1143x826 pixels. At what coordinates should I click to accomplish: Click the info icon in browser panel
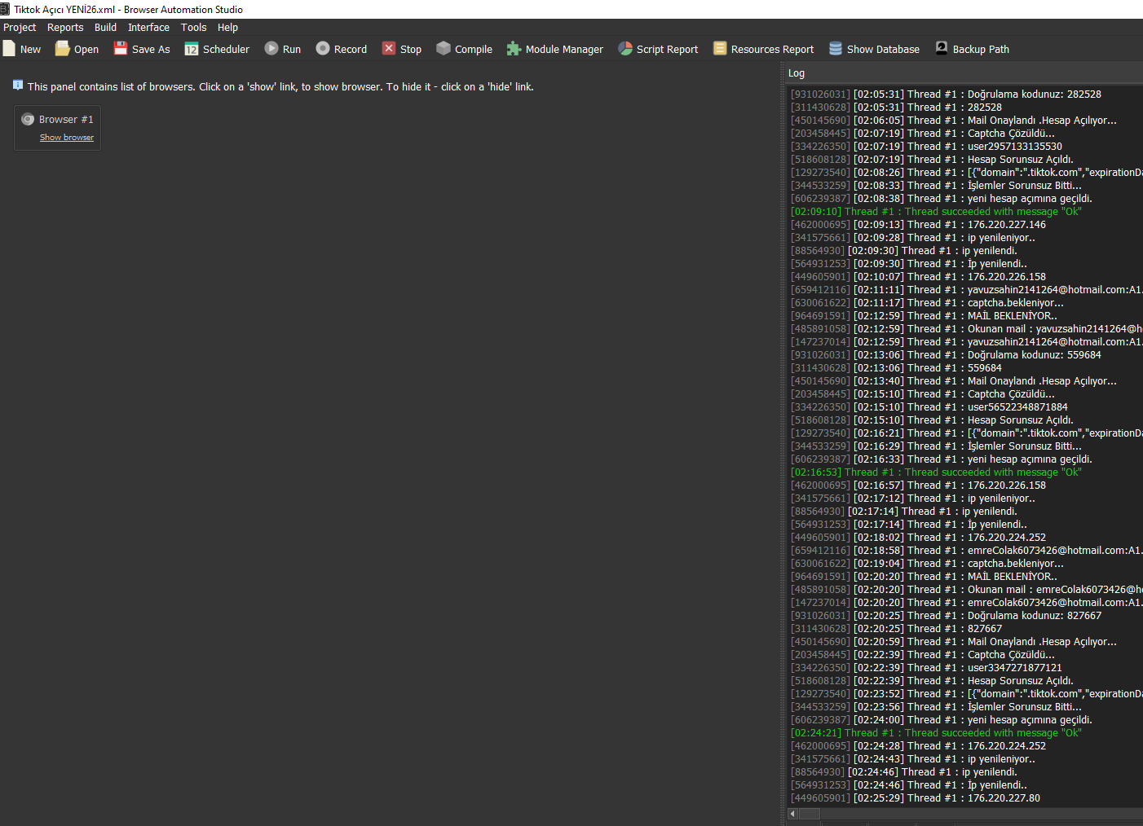[18, 85]
